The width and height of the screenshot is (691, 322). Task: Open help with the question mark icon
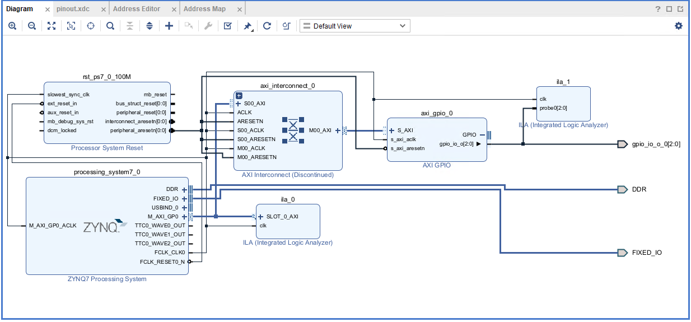tap(658, 9)
